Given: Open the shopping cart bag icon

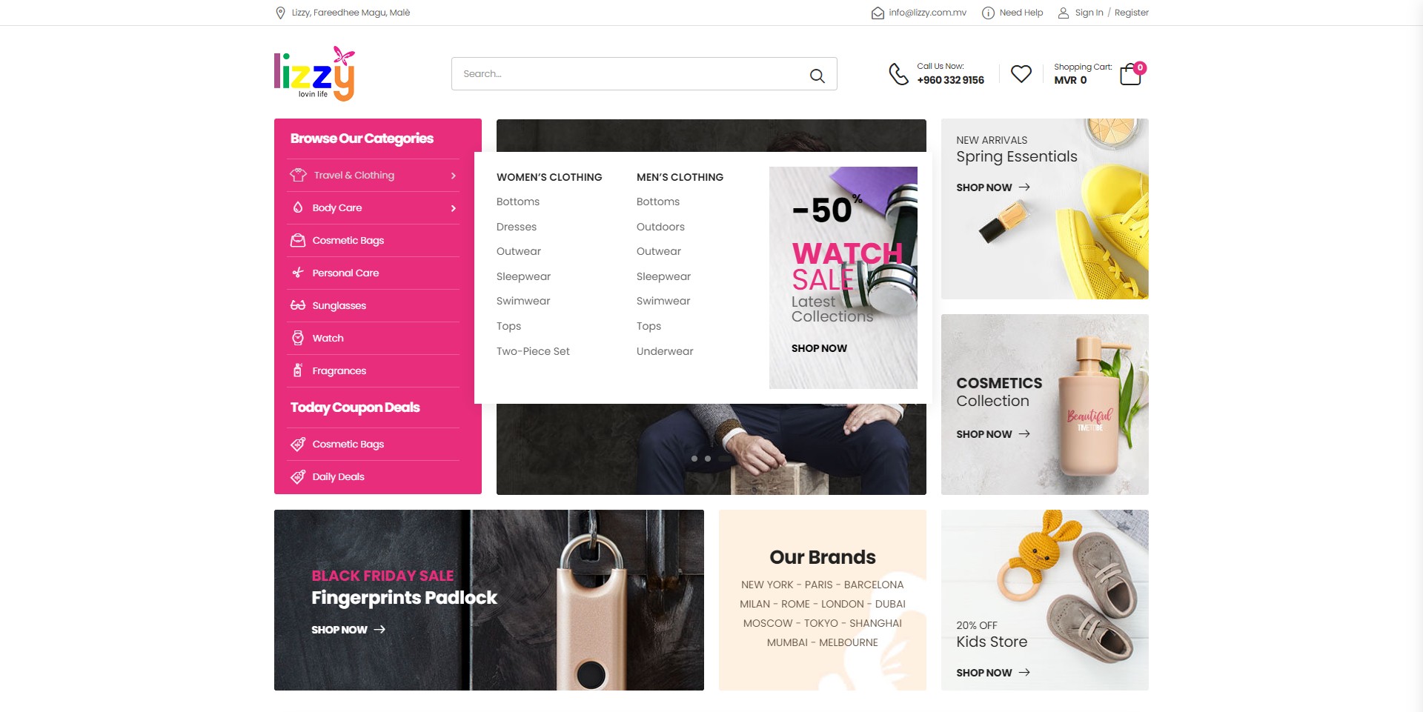Looking at the screenshot, I should point(1131,74).
